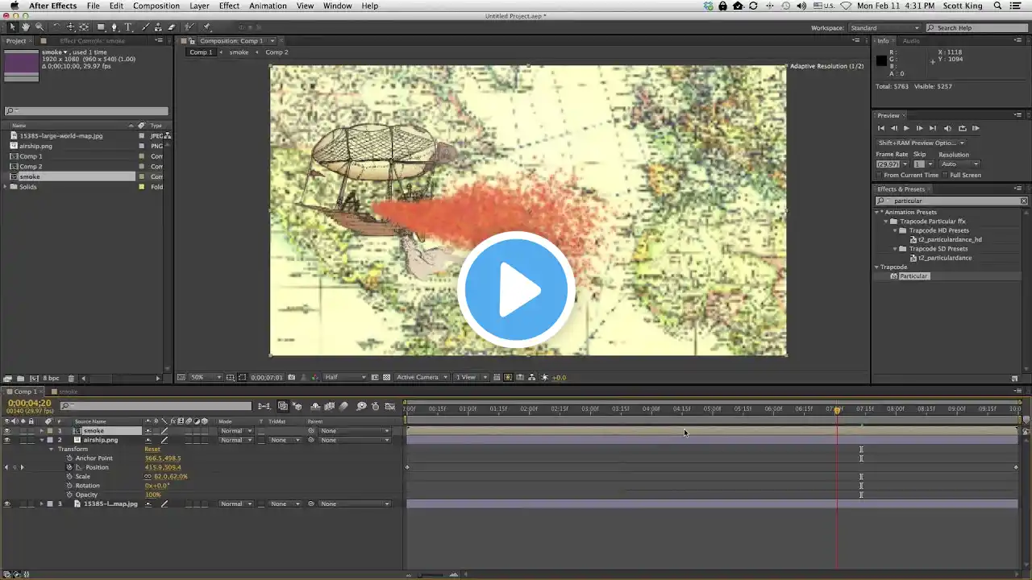Viewport: 1032px width, 580px height.
Task: Enable the From Current Time checkbox
Action: (880, 175)
